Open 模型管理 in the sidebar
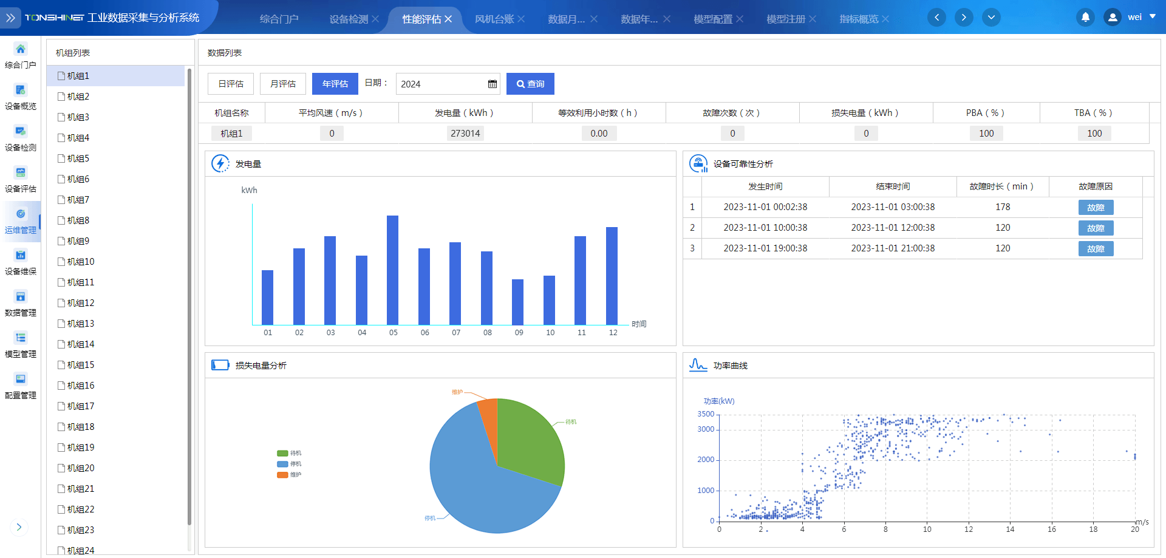Image resolution: width=1166 pixels, height=558 pixels. (x=21, y=339)
